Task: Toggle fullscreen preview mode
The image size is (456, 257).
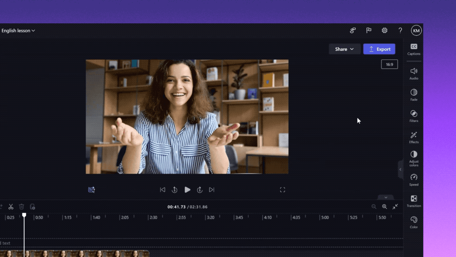Action: [282, 190]
